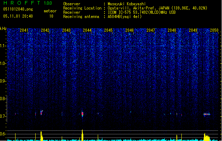Image resolution: width=222 pixels, height=141 pixels.
Task: Click the 0.6 frequency axis label
Action: 3,134
